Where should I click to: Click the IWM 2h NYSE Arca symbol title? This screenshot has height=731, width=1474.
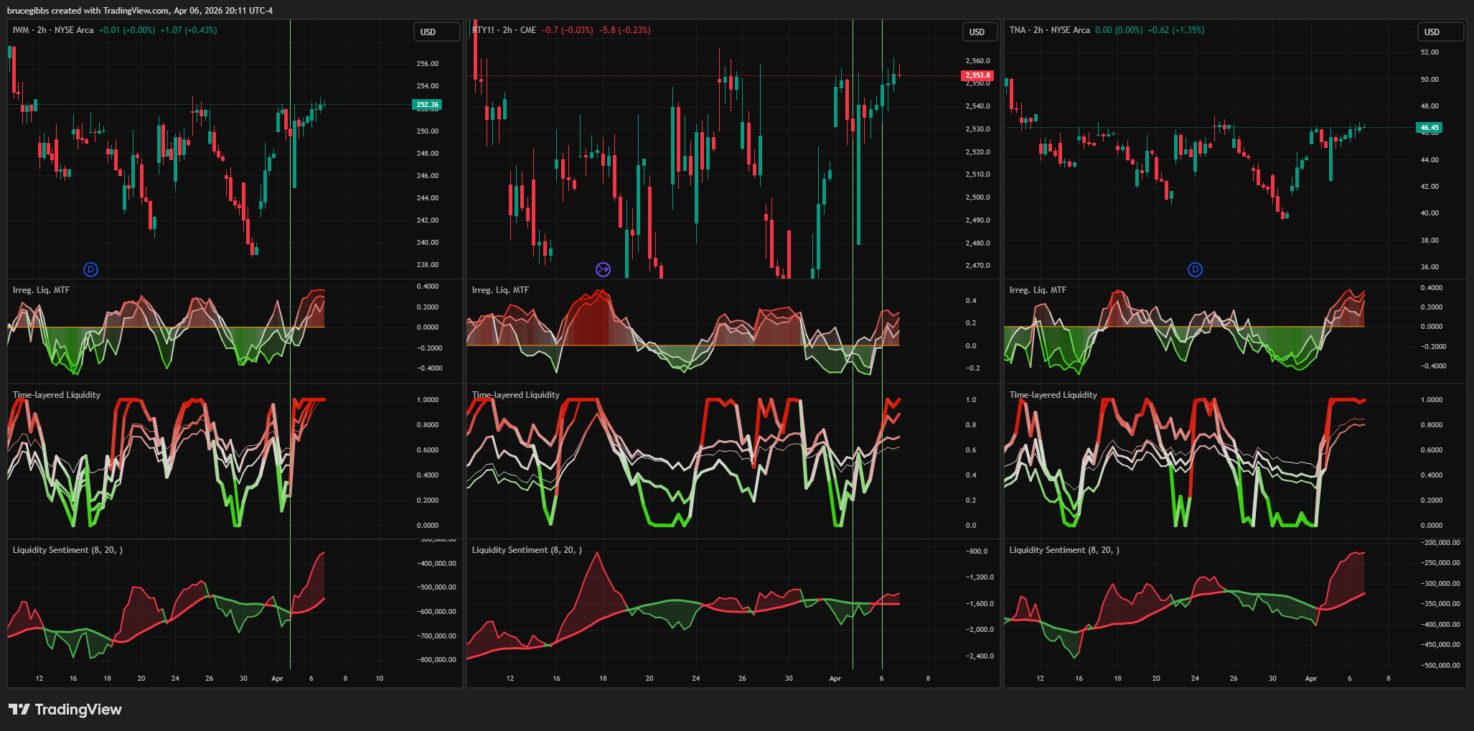pyautogui.click(x=53, y=30)
